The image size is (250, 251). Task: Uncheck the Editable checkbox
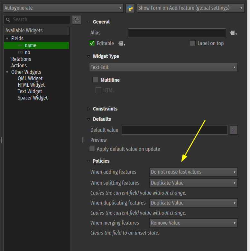(x=92, y=43)
